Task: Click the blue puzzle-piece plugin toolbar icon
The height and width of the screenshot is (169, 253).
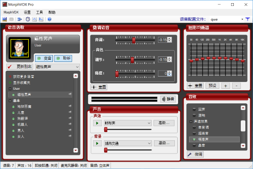Action: pos(20,19)
